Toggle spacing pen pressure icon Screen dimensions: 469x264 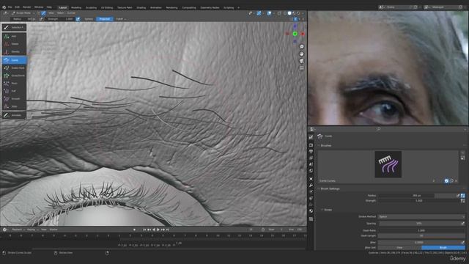pyautogui.click(x=463, y=224)
